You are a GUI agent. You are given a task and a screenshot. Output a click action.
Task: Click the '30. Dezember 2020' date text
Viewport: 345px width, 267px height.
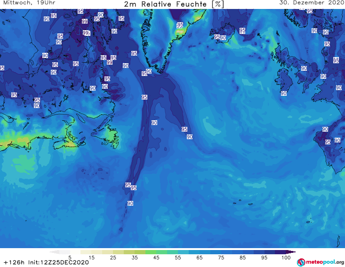click(312, 3)
